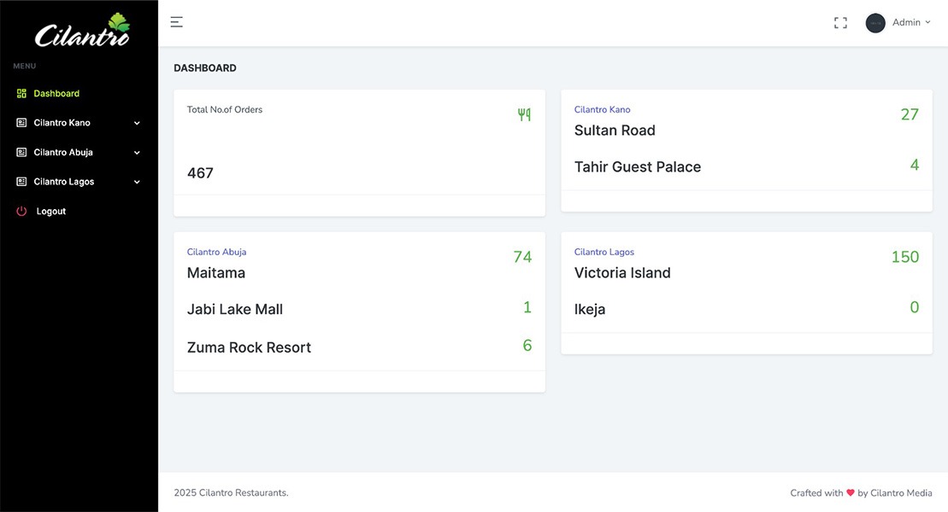This screenshot has height=512, width=948.
Task: Open the Cilantro Lagos card link
Action: click(604, 252)
